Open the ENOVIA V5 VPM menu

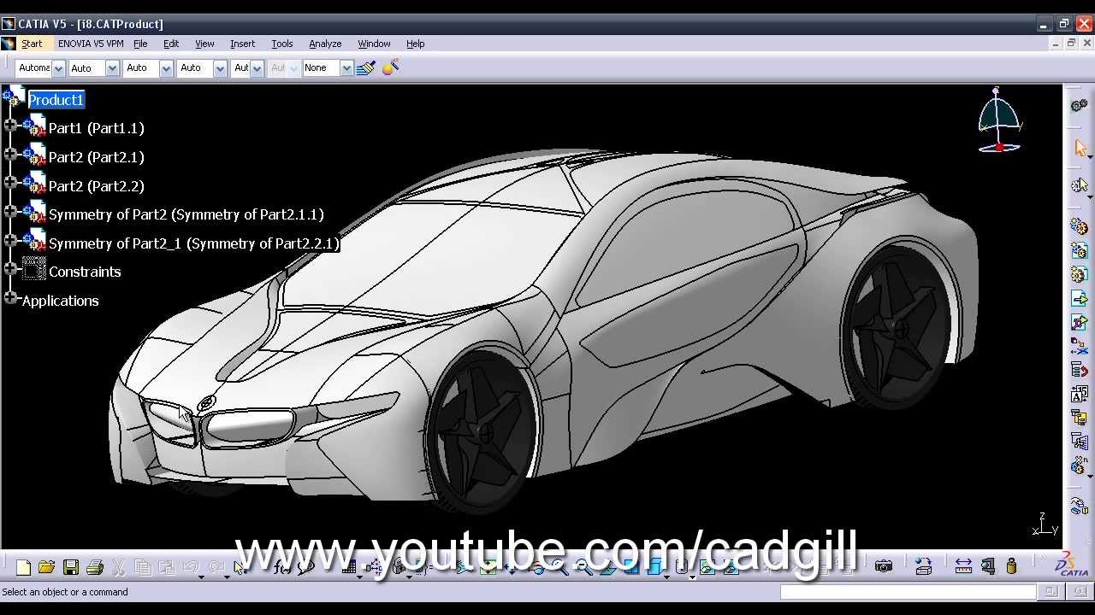coord(91,44)
